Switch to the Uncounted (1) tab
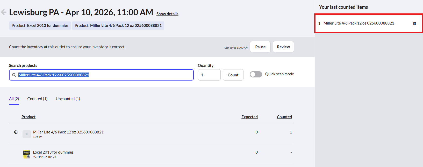 68,99
